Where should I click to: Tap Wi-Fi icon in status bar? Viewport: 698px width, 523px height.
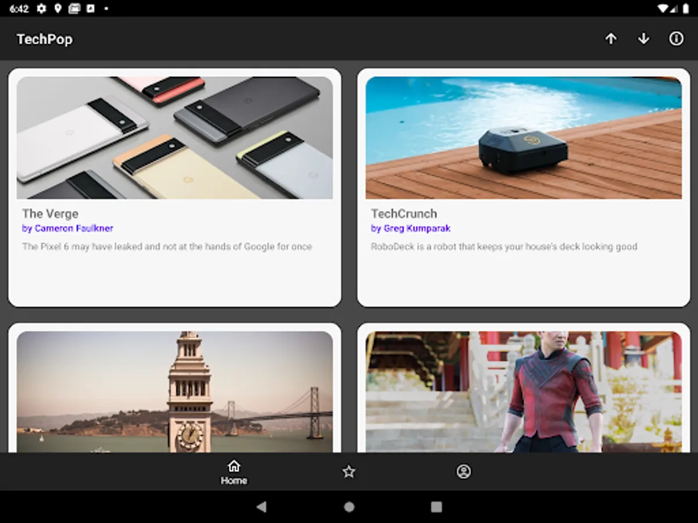663,8
